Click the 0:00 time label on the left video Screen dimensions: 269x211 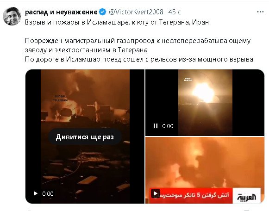(x=48, y=194)
